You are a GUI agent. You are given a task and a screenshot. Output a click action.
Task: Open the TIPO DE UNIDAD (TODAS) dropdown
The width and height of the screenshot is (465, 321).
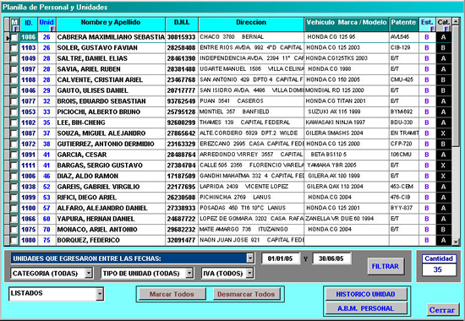pyautogui.click(x=189, y=273)
